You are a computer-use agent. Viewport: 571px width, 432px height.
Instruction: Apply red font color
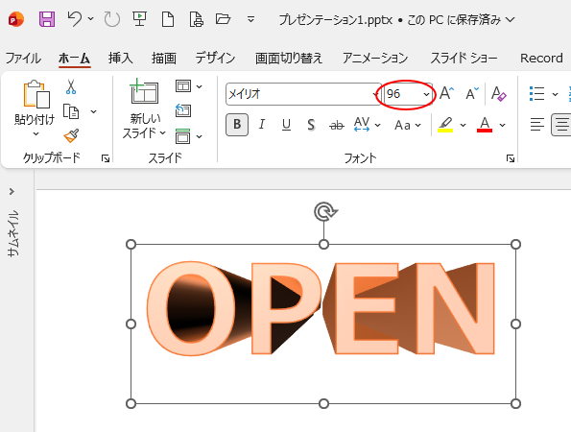point(485,125)
